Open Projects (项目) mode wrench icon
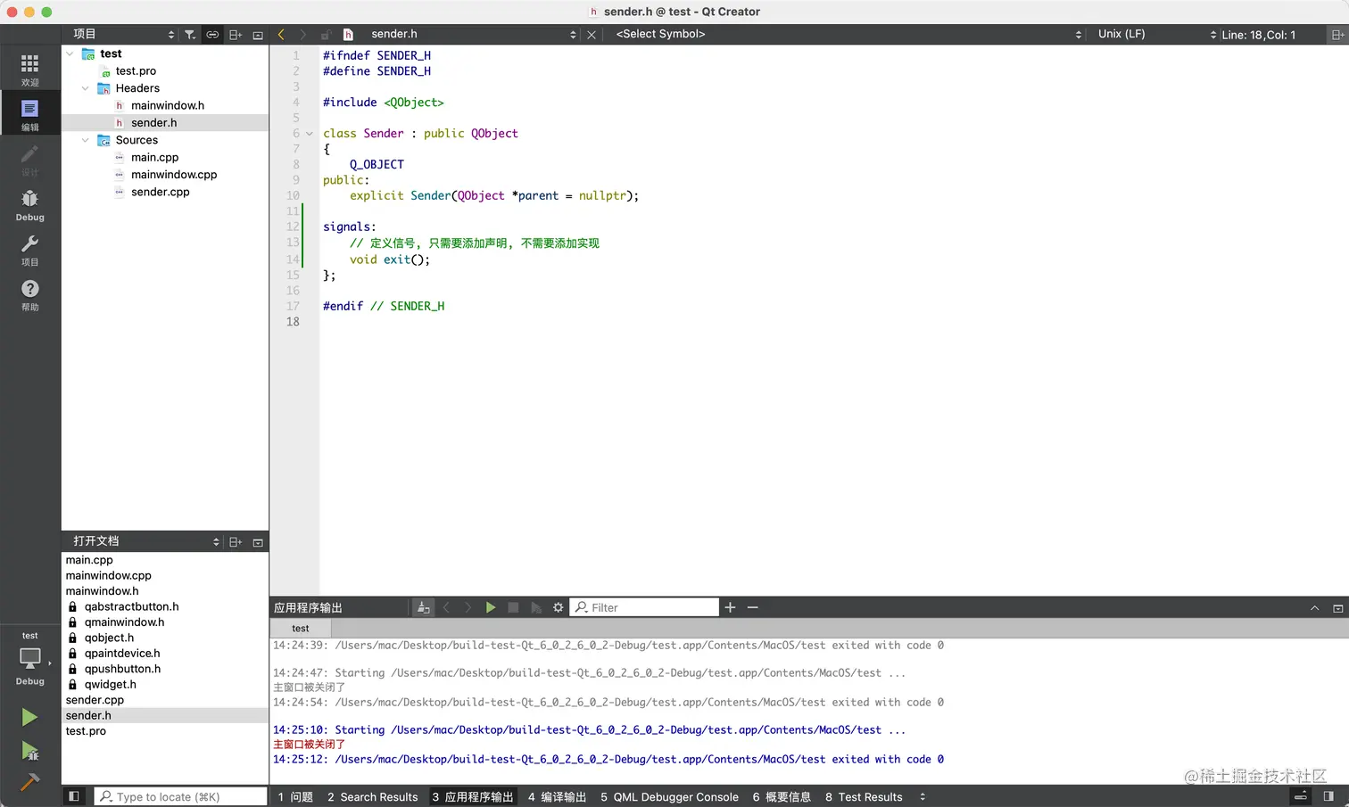 29,250
